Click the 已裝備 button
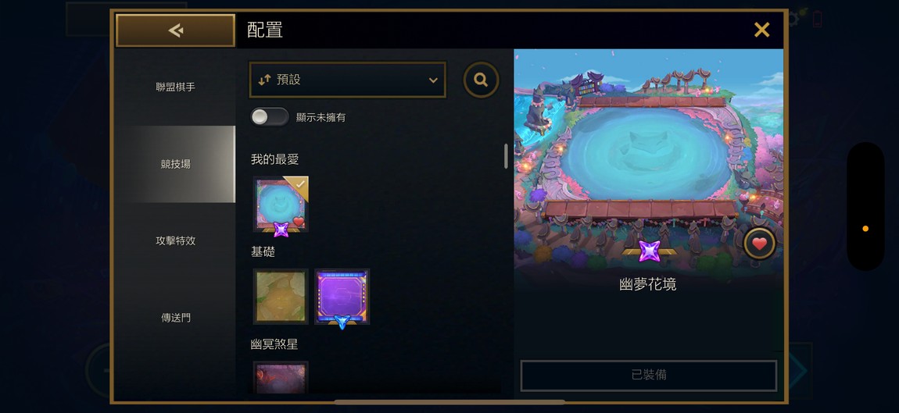This screenshot has width=899, height=413. [648, 376]
